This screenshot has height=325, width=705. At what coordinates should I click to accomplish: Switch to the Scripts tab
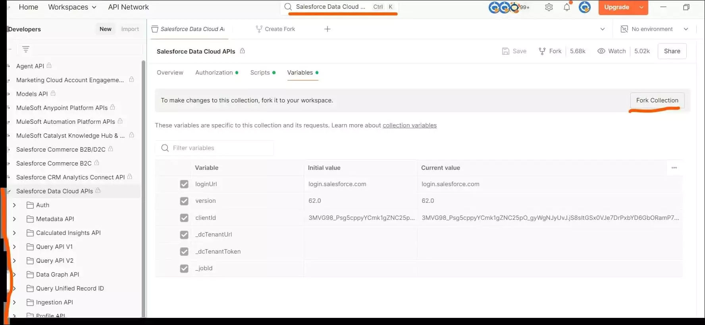click(x=263, y=73)
